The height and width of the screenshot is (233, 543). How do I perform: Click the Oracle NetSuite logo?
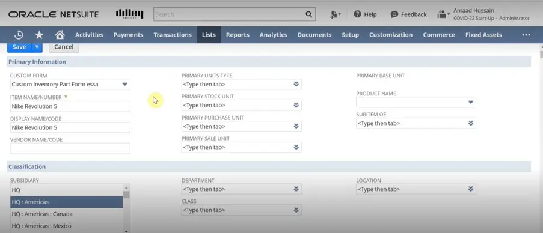pos(54,14)
